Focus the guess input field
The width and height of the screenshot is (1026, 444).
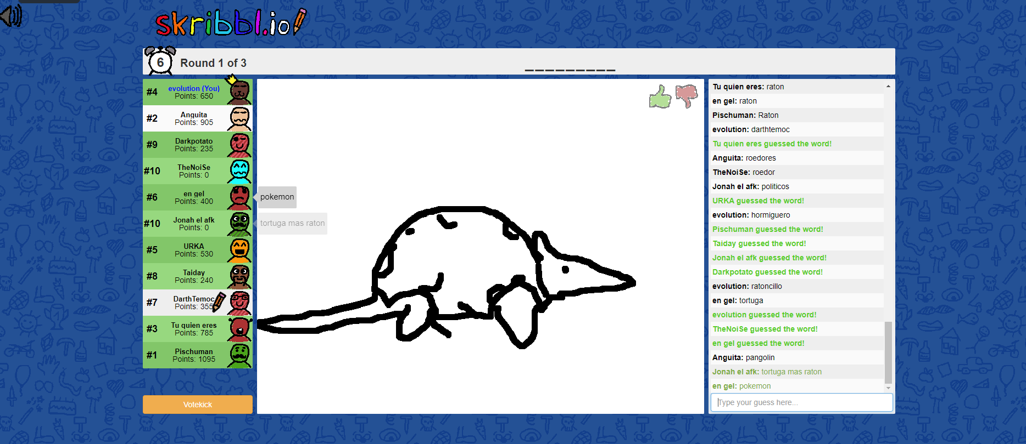[x=801, y=402]
